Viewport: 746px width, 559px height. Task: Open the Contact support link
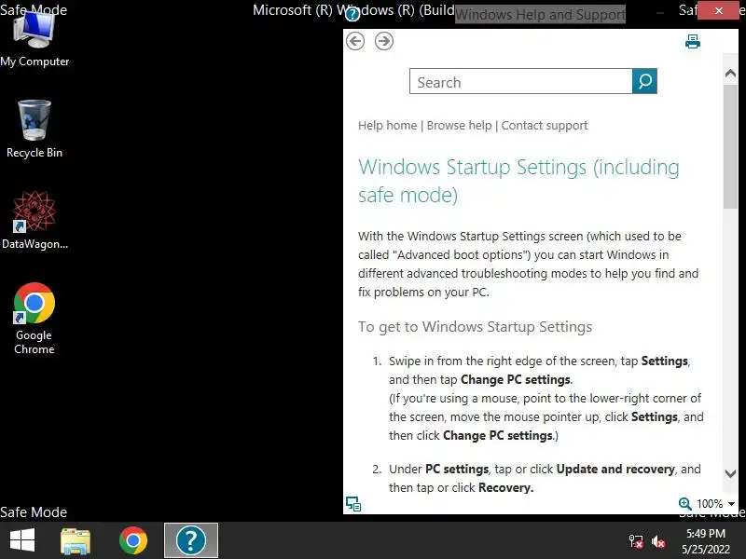click(545, 126)
